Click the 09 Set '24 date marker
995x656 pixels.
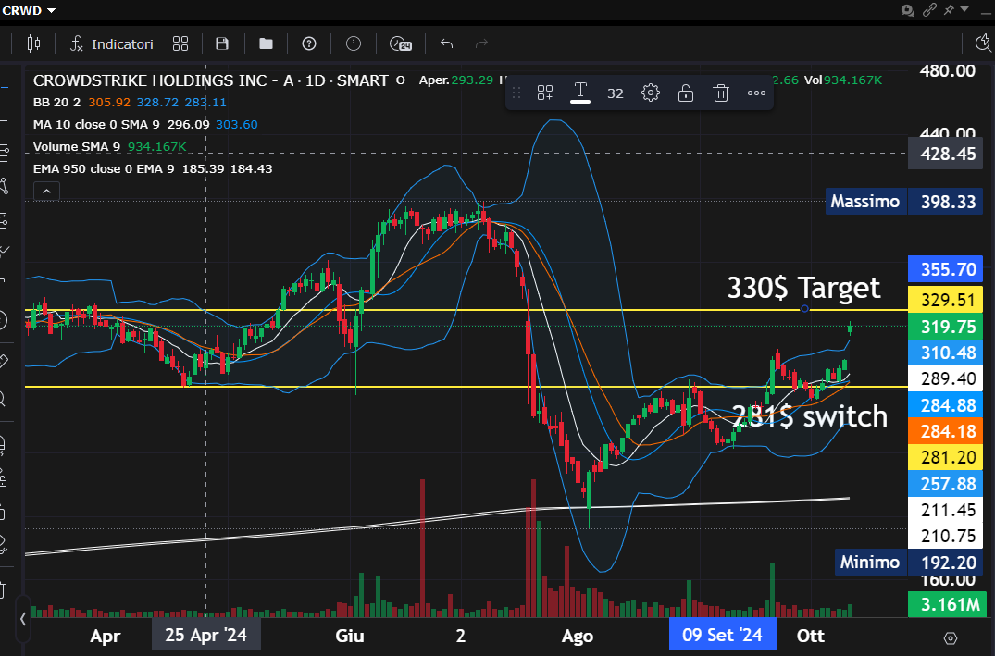click(721, 636)
